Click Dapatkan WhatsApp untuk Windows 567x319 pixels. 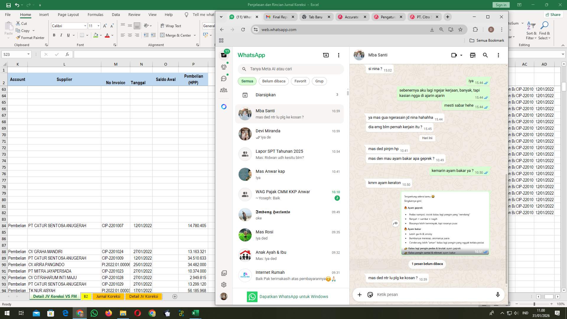tap(294, 297)
